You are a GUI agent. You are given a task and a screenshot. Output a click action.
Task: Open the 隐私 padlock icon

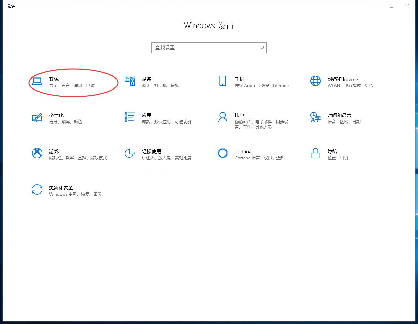pyautogui.click(x=315, y=153)
